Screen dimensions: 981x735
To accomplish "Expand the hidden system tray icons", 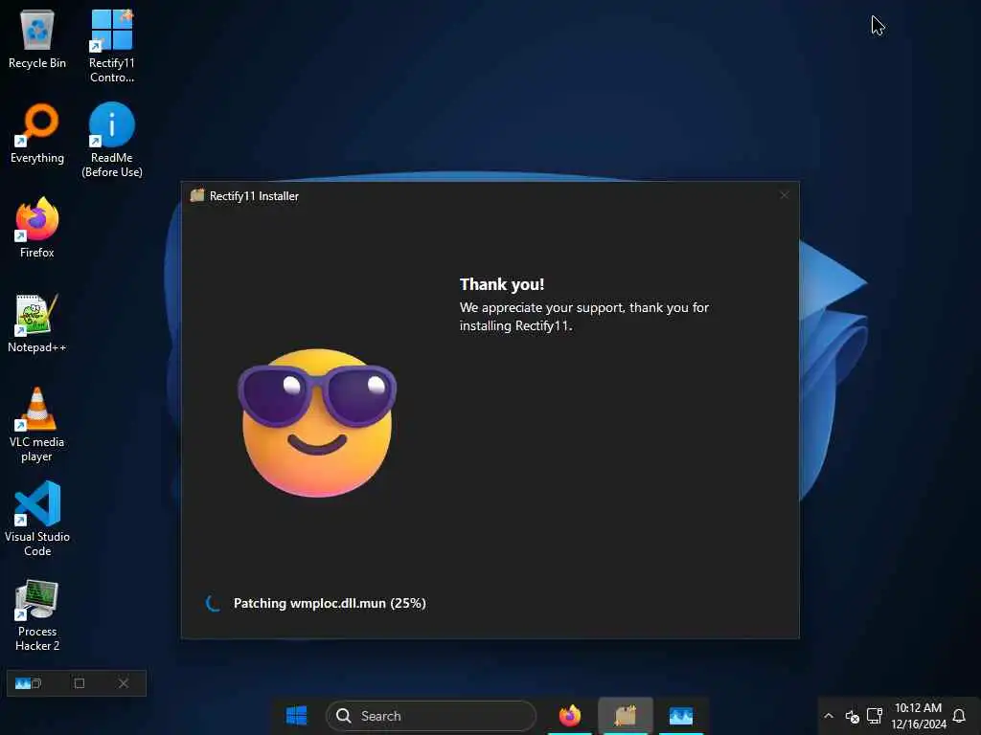I will tap(829, 716).
